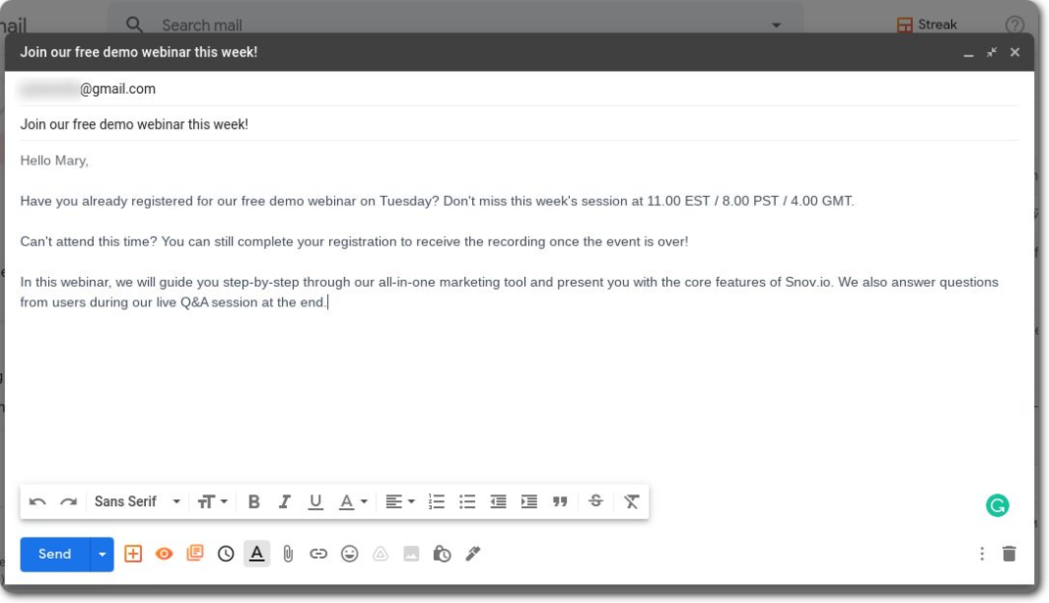
Task: Click the send later clock icon
Action: tap(226, 554)
